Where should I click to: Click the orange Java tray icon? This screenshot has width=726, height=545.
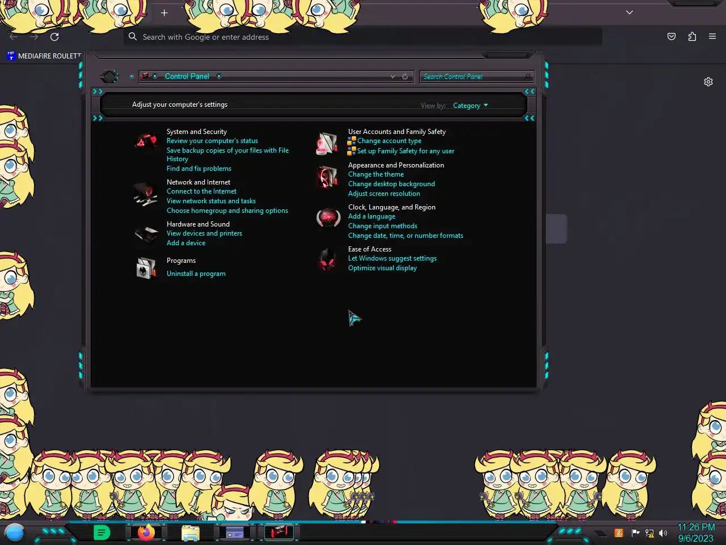coord(619,533)
